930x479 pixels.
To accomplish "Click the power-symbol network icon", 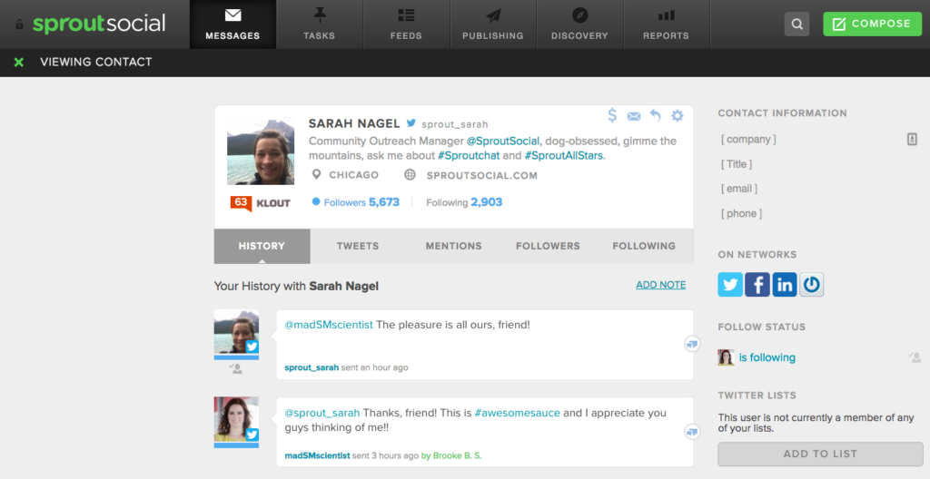I will coord(811,285).
